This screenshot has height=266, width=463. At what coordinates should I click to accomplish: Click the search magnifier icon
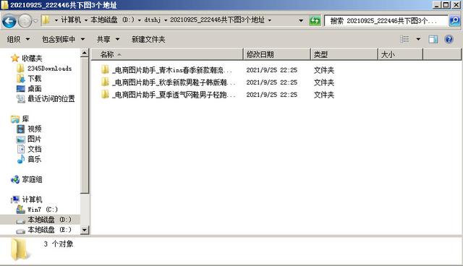(454, 21)
